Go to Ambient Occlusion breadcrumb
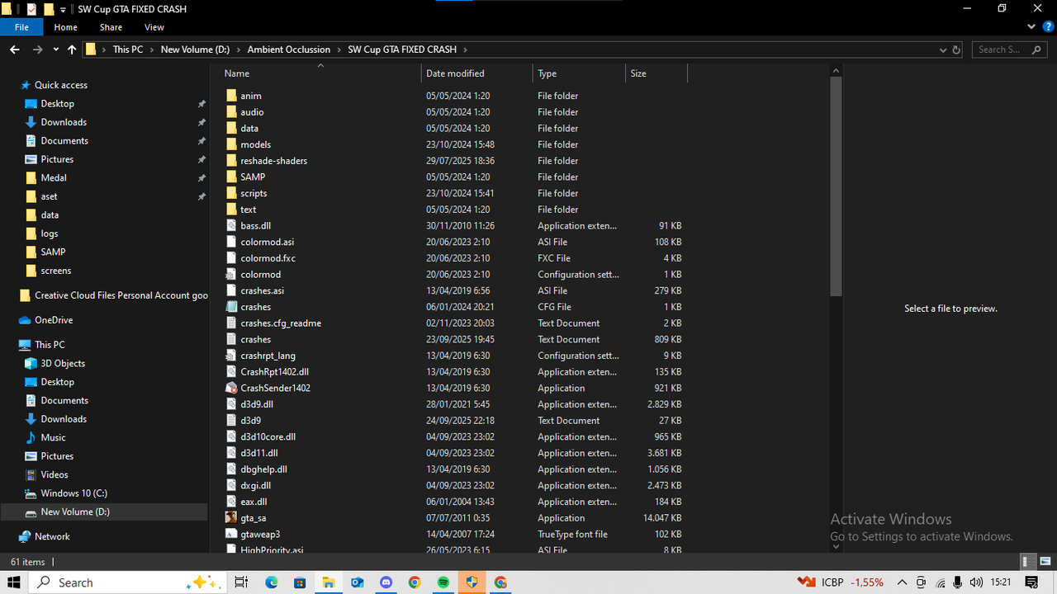The height and width of the screenshot is (594, 1057). [x=289, y=49]
